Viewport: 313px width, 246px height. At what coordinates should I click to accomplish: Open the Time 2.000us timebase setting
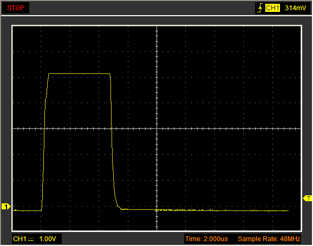[x=206, y=239]
